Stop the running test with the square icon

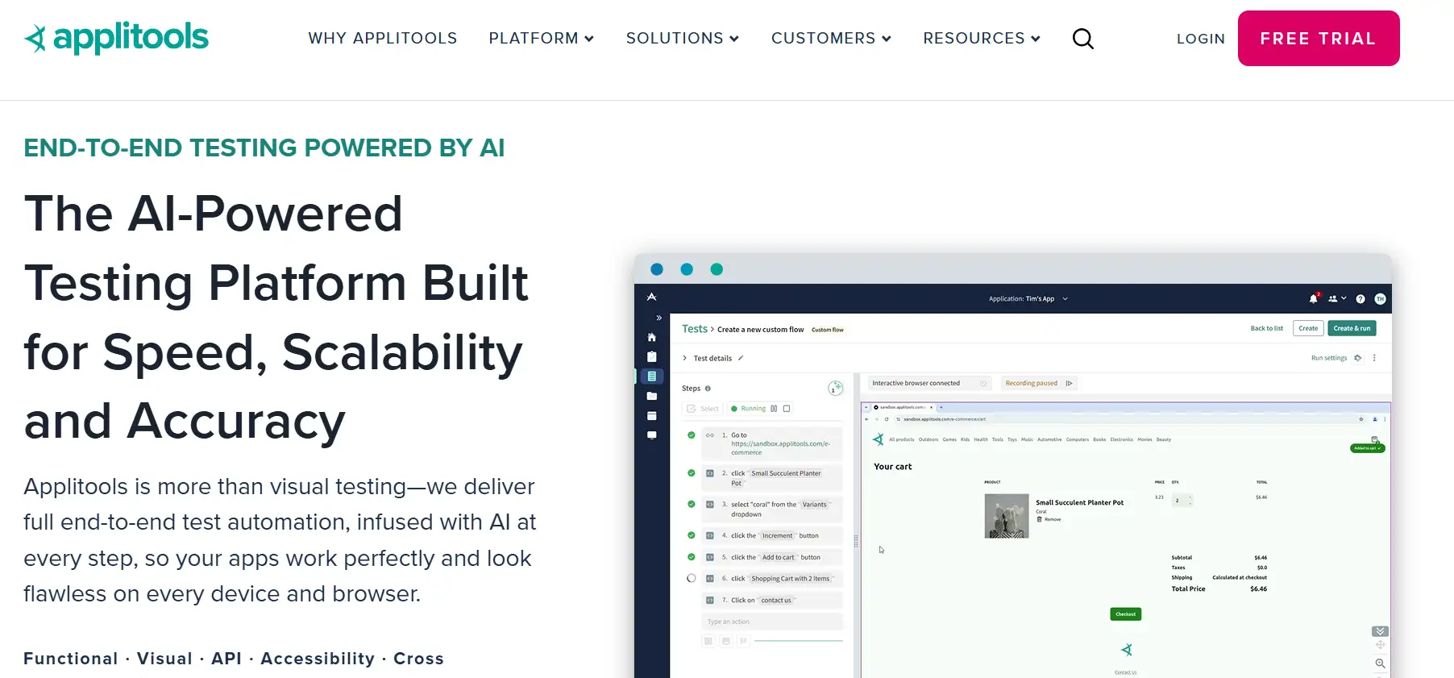(787, 409)
